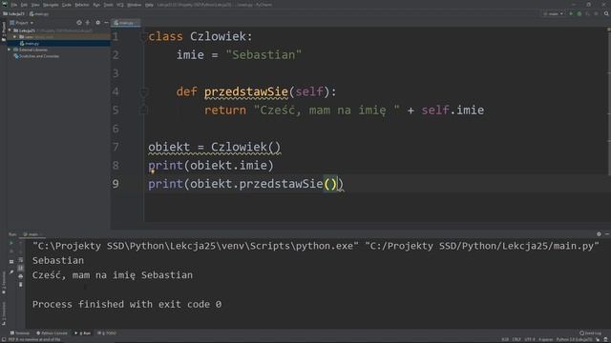Open the Tools menu
The height and width of the screenshot is (343, 611).
[x=108, y=5]
